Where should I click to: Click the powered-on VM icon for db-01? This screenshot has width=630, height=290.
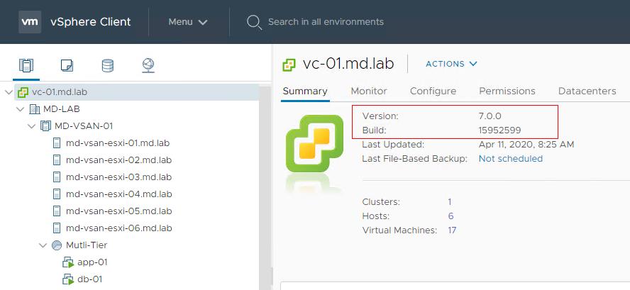[x=68, y=279]
